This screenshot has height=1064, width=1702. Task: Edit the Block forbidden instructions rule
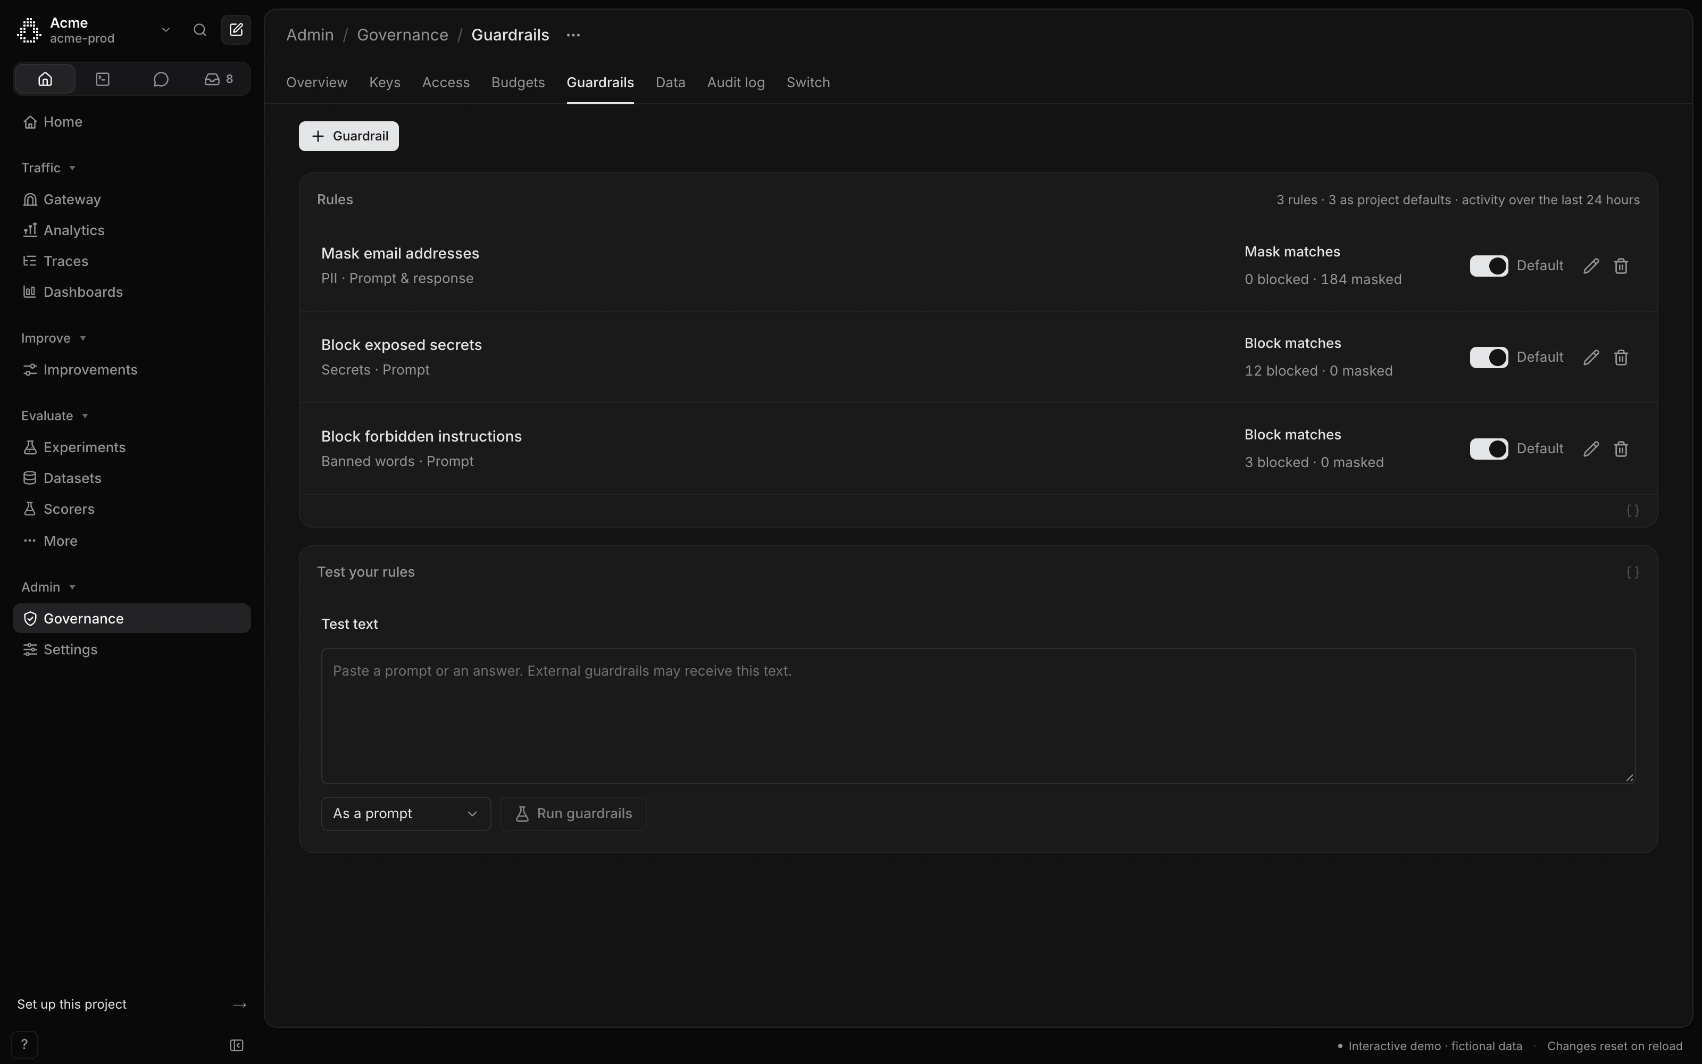(x=1591, y=449)
